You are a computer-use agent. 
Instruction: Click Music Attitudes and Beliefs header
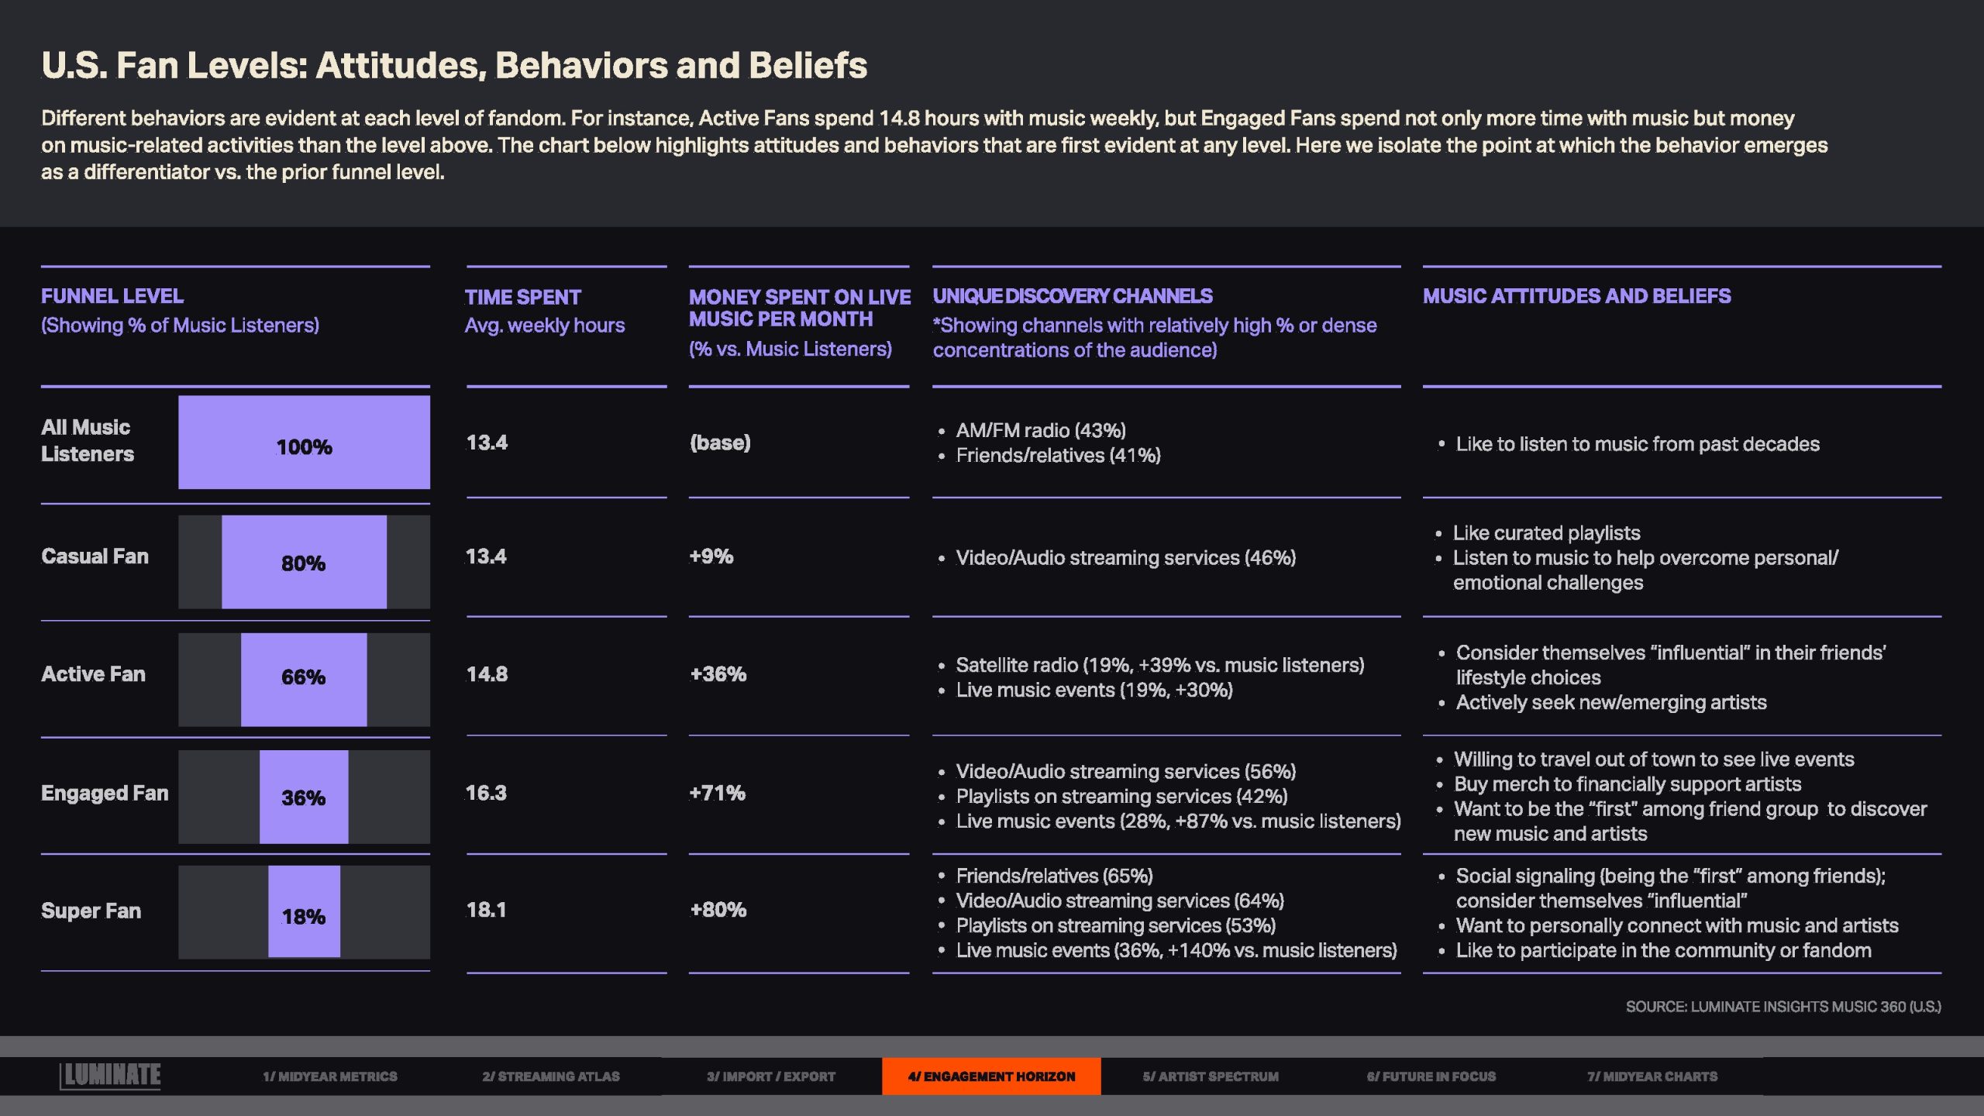[x=1576, y=296]
